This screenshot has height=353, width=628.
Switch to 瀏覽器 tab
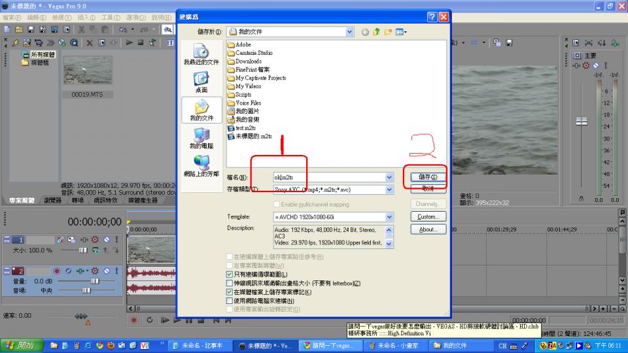tap(52, 200)
